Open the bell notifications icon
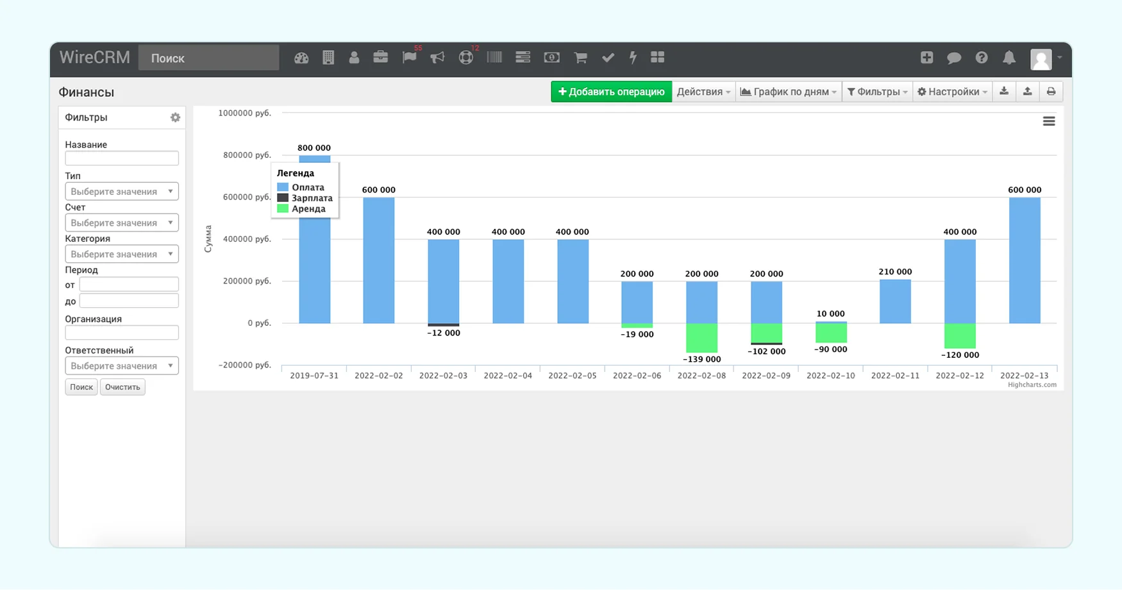The width and height of the screenshot is (1122, 590). click(x=1009, y=58)
